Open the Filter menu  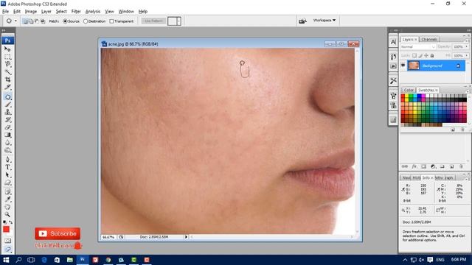click(76, 12)
